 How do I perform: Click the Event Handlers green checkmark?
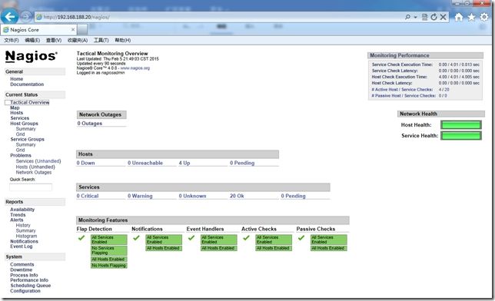coord(191,237)
